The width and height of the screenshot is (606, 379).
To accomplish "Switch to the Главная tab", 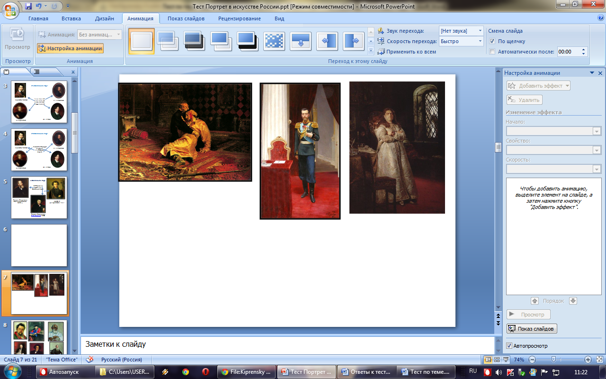I will 38,18.
